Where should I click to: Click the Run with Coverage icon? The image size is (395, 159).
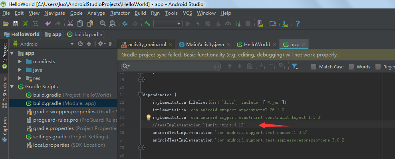click(218, 24)
